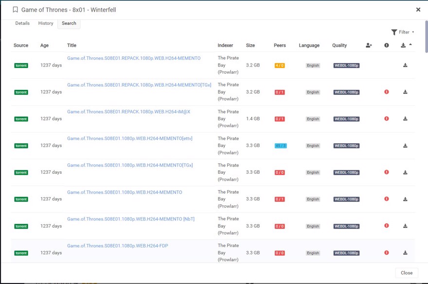Screen dimensions: 428x284
Task: Open the Filter dropdown menu
Action: (x=403, y=32)
